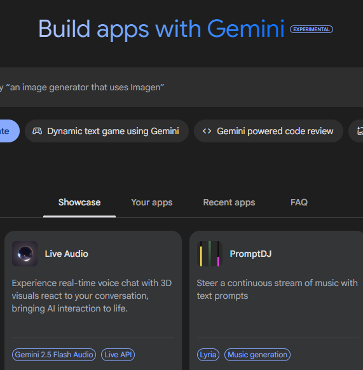Click the Live Audio description text
Image resolution: width=363 pixels, height=370 pixels.
point(92,296)
